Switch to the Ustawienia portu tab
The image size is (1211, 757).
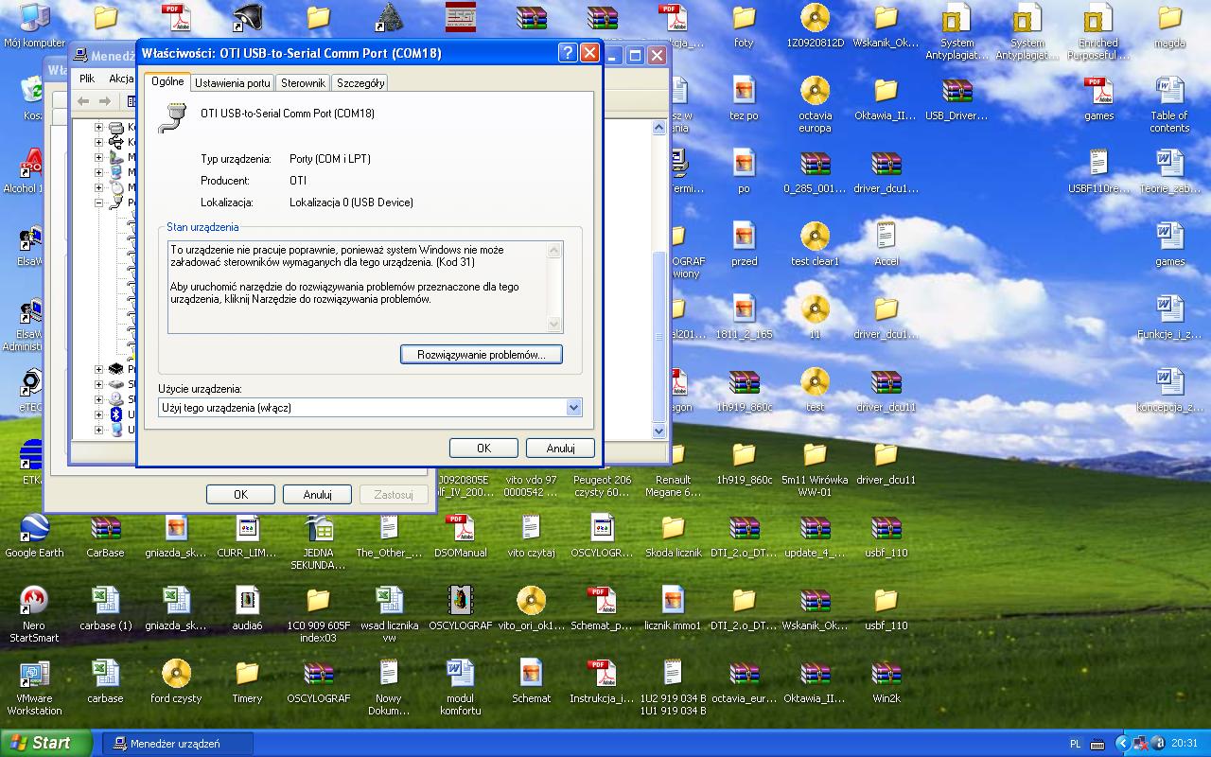click(233, 83)
